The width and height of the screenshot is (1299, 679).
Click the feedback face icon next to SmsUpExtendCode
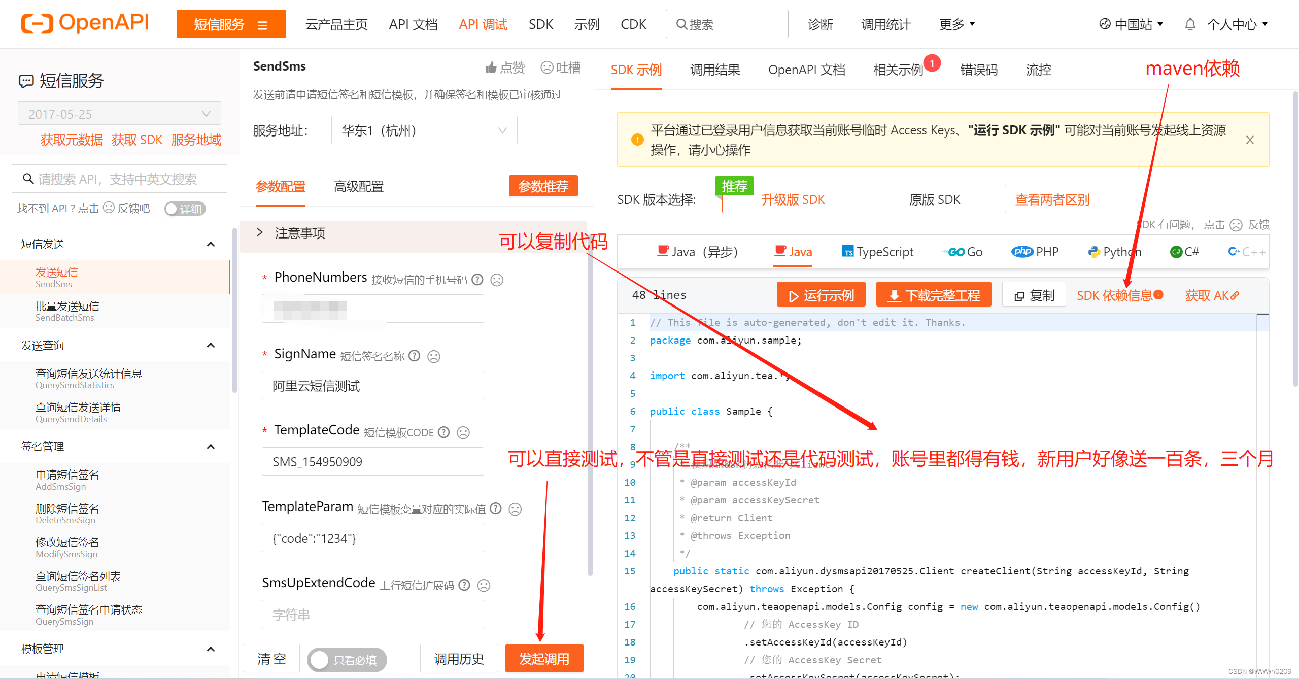(x=484, y=585)
